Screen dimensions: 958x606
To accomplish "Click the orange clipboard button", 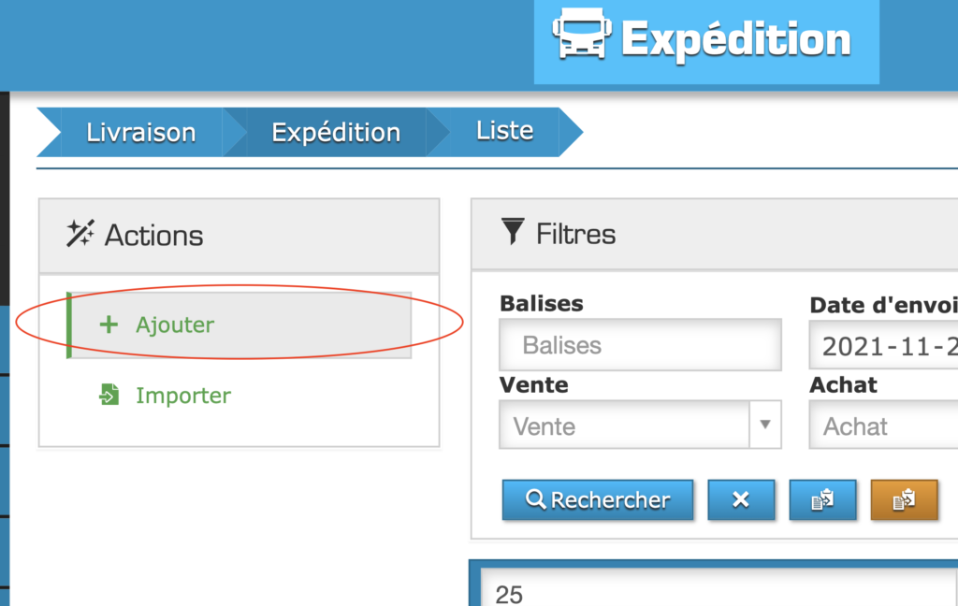I will click(904, 499).
